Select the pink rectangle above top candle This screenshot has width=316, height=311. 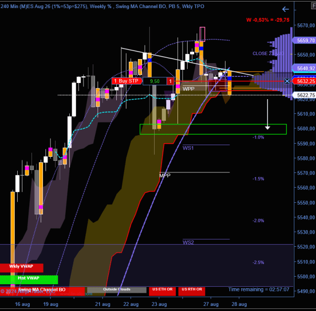(202, 34)
